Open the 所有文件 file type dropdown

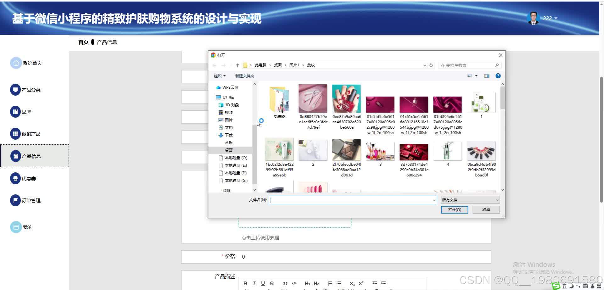470,199
